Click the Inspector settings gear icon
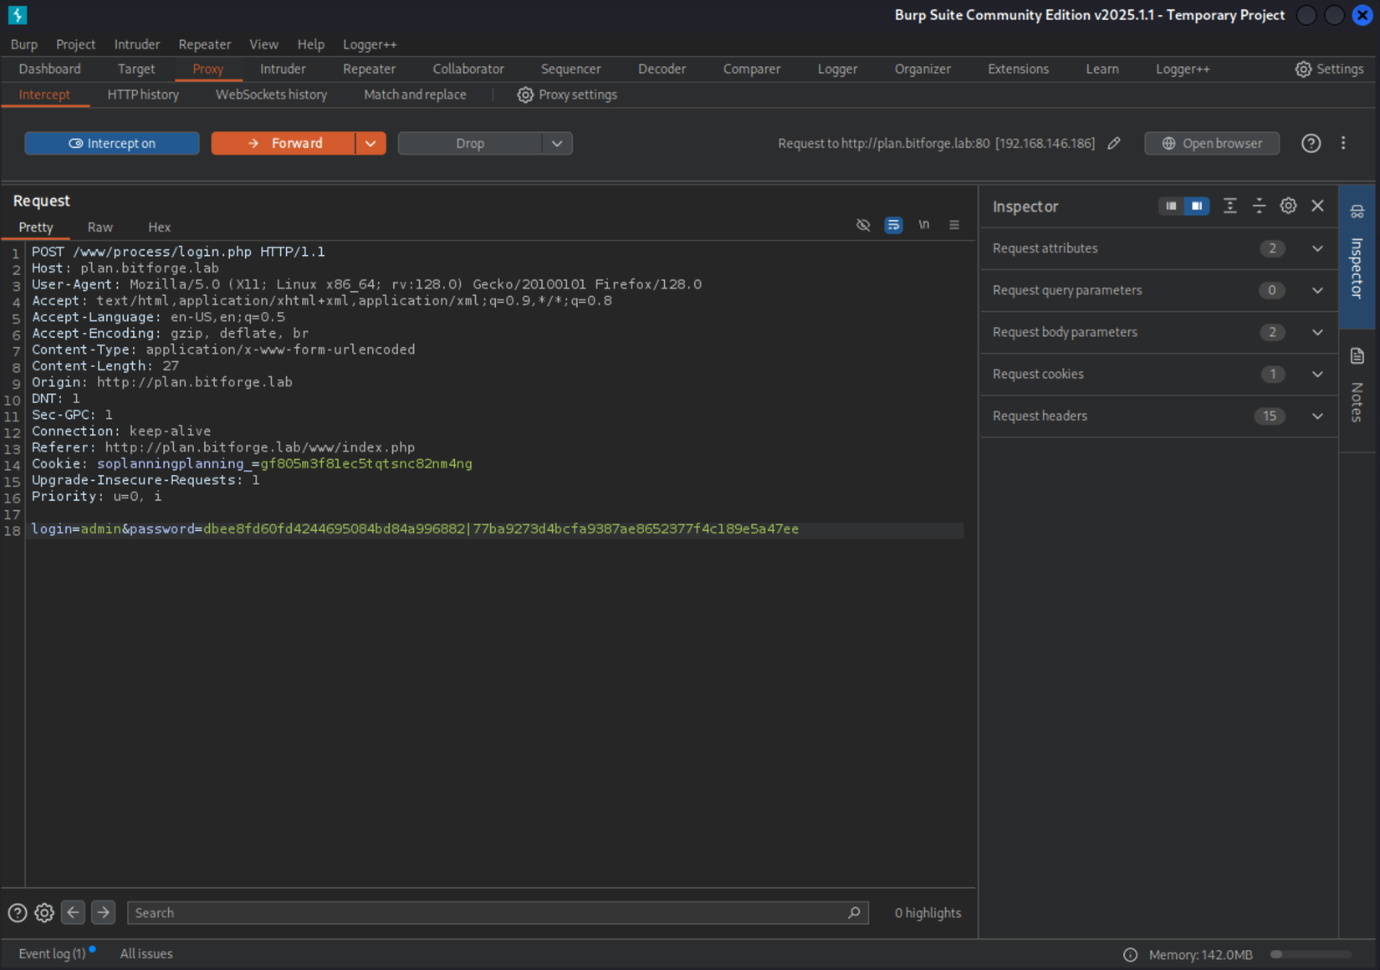The height and width of the screenshot is (970, 1380). tap(1288, 206)
